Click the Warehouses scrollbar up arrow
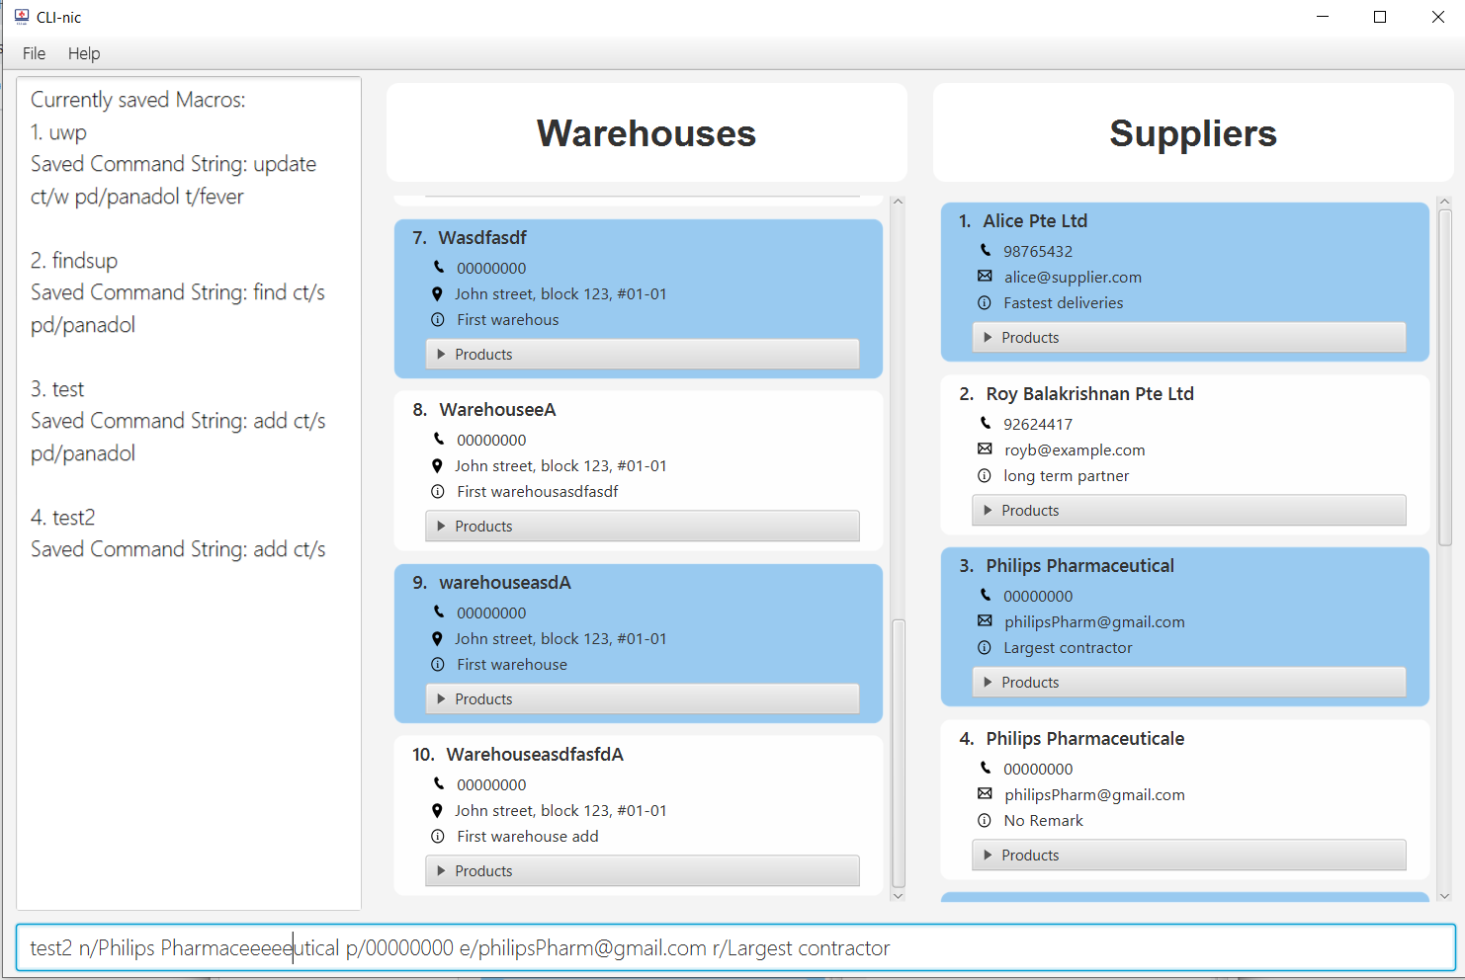Viewport: 1465px width, 980px height. [898, 202]
